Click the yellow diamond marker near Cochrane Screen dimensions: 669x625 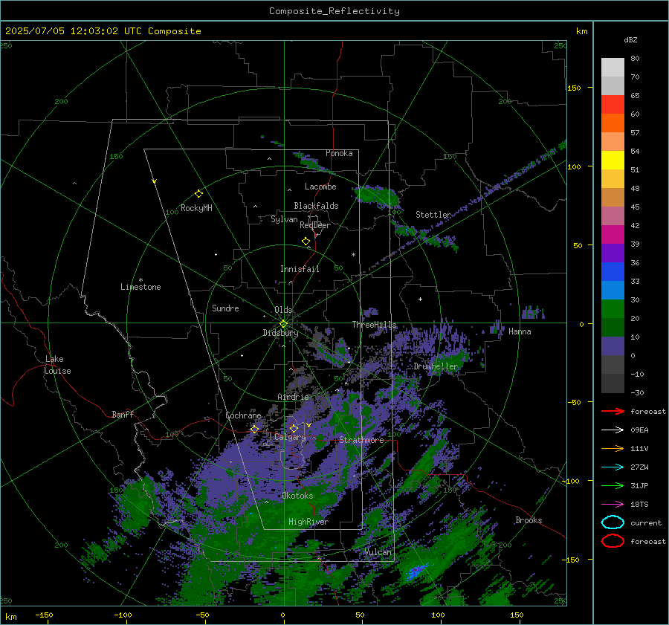(x=254, y=429)
